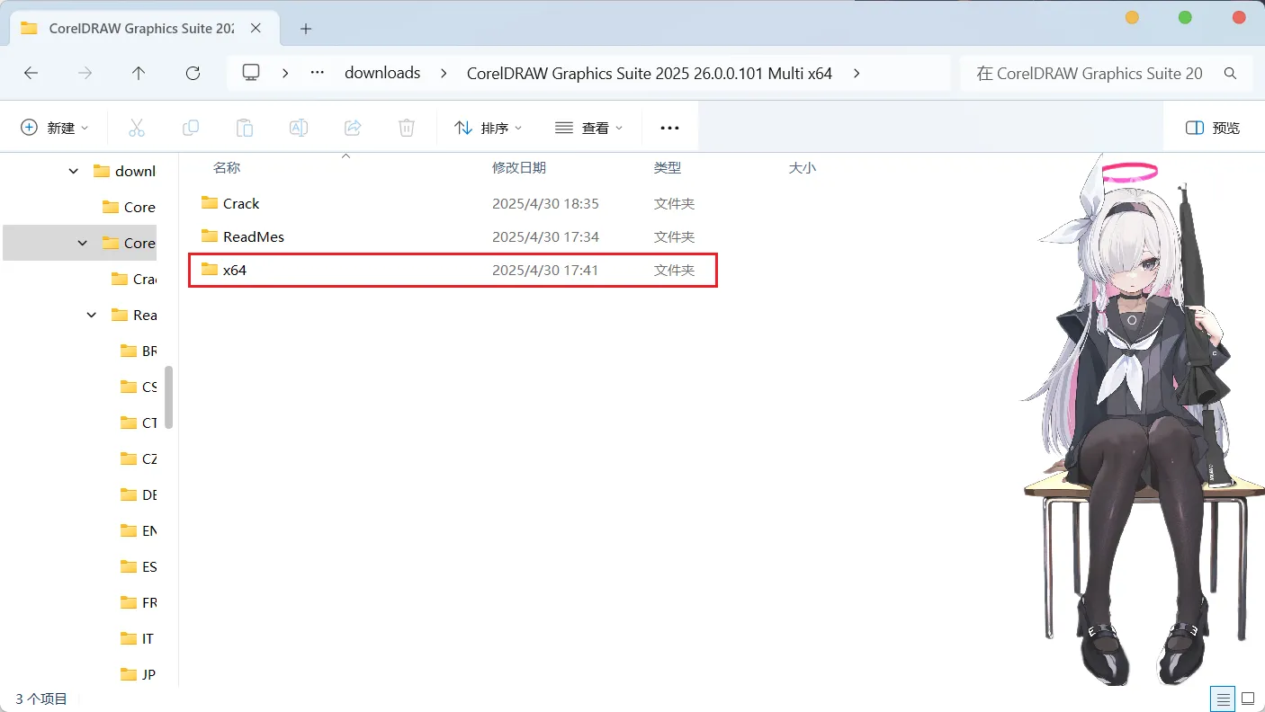This screenshot has height=712, width=1265.
Task: Open the 查看 view dropdown
Action: 589,128
